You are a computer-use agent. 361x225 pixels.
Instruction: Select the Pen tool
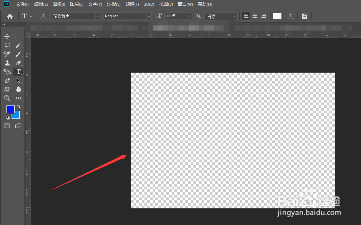7,80
